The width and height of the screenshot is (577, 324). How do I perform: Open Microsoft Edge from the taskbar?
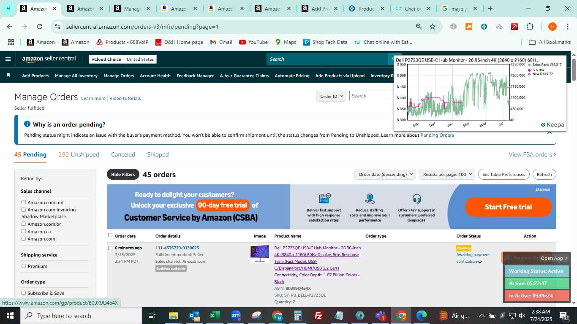point(422,316)
